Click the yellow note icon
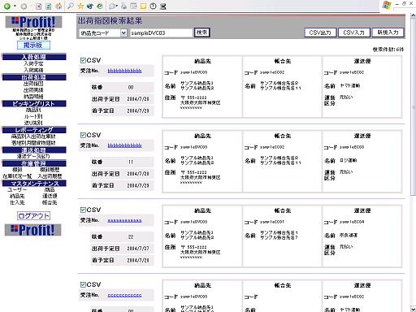The image size is (416, 312). [143, 6]
